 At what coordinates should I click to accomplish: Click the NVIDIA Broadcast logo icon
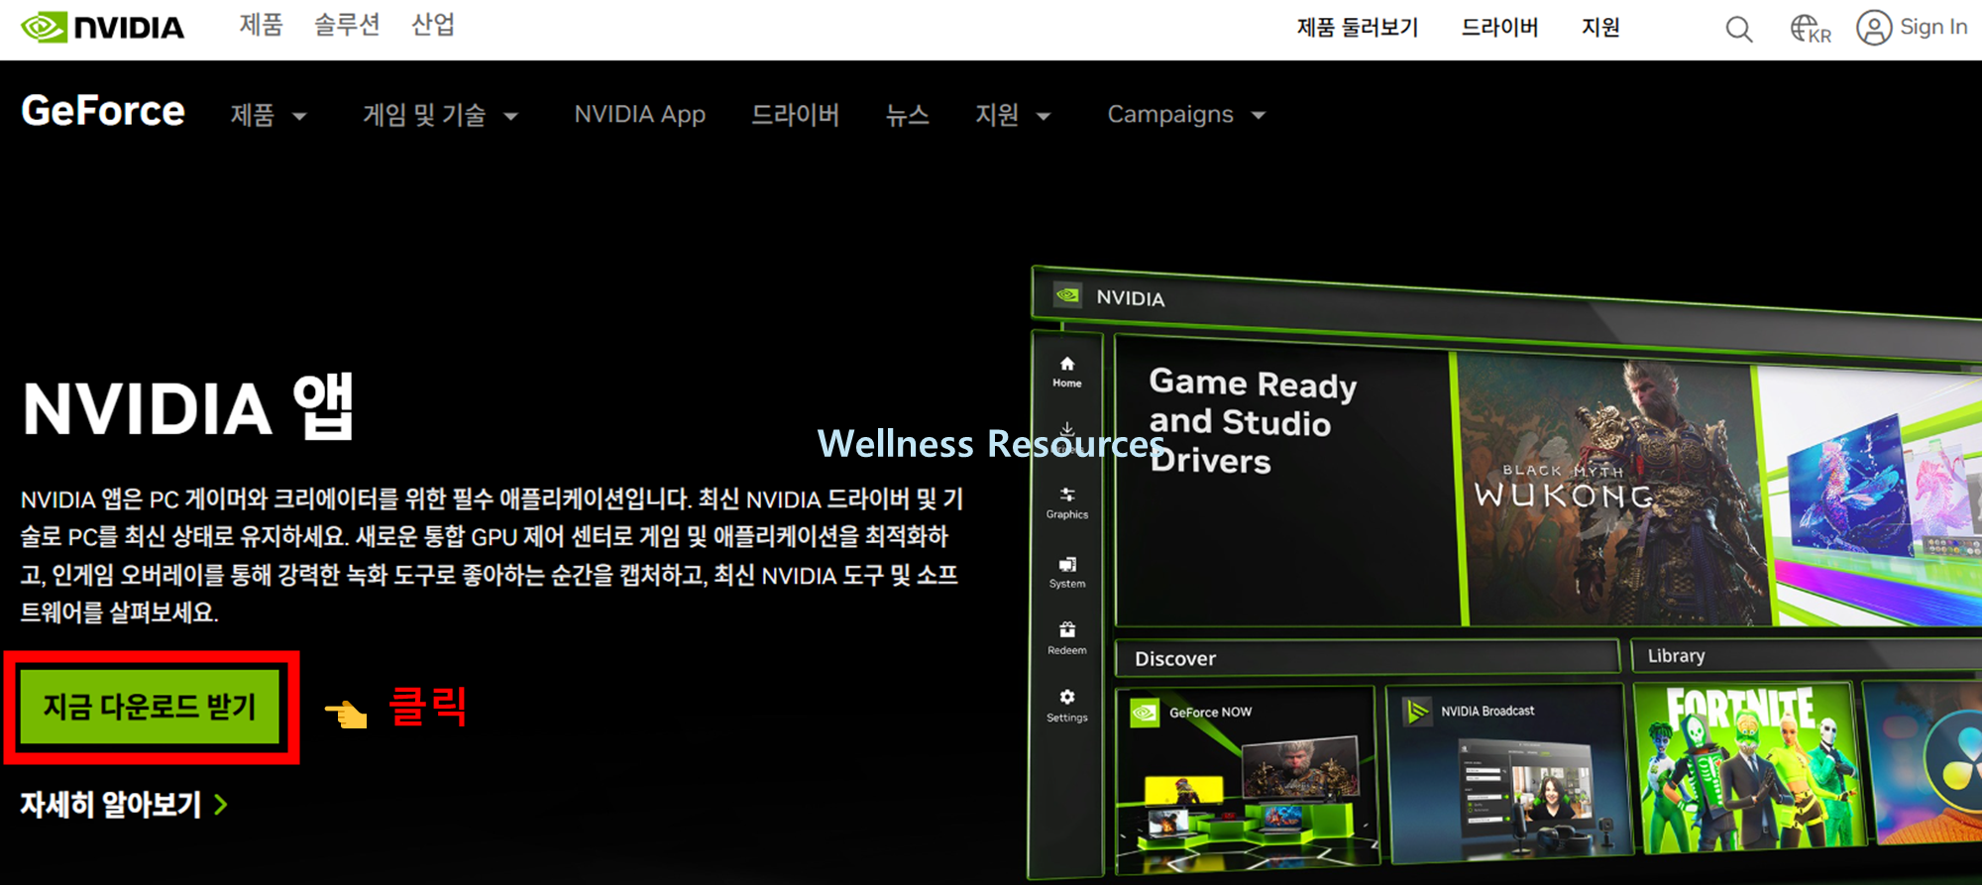pos(1417,711)
